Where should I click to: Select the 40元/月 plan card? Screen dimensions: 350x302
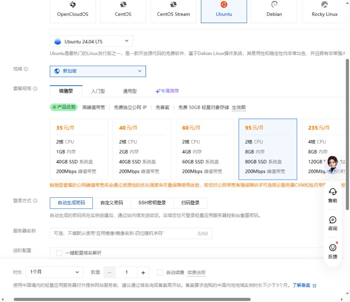pos(142,149)
